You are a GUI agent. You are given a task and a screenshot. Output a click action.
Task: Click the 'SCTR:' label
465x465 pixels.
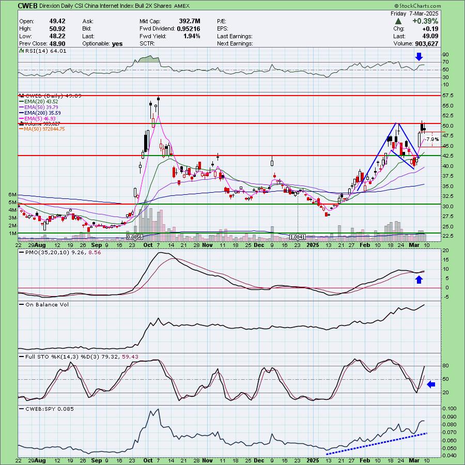tap(147, 43)
